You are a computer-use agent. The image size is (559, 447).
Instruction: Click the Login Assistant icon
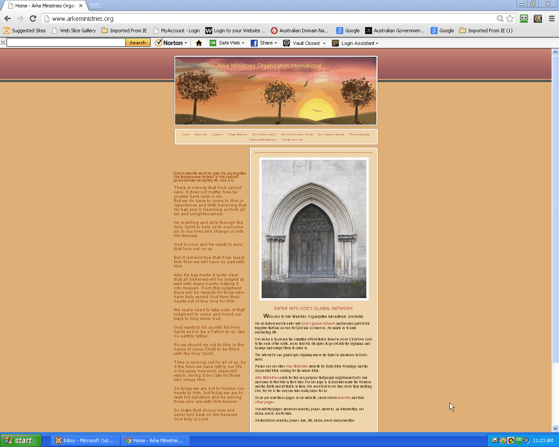(x=335, y=43)
